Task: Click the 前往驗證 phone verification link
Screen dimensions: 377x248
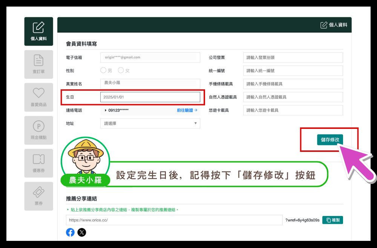Action: (x=187, y=110)
